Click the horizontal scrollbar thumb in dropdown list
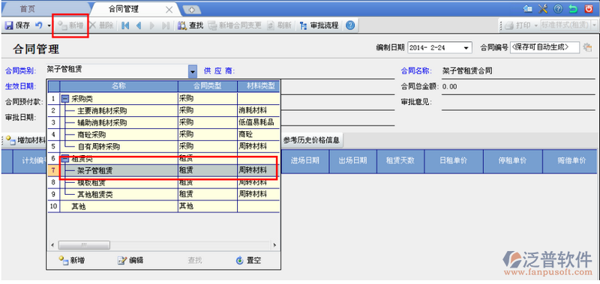Viewport: 600px width, 284px height. click(84, 244)
